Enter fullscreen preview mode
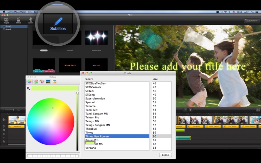This screenshot has width=261, height=163. tap(258, 110)
